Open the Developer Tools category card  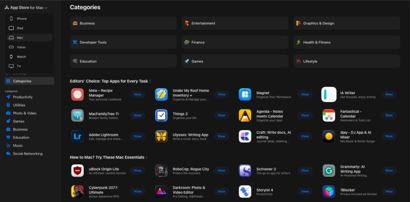click(x=123, y=42)
